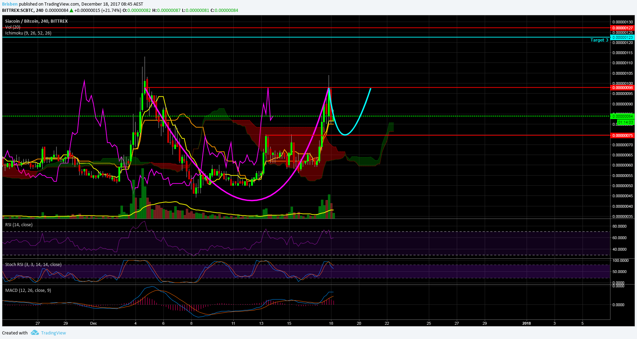The image size is (637, 339).
Task: Select the cyan 0.00000123 price tag
Action: [623, 37]
